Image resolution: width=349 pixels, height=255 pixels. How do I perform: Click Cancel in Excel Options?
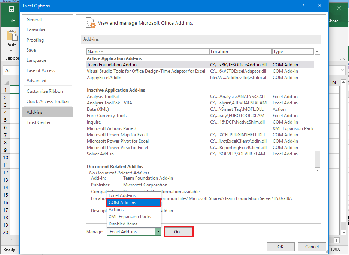point(312,246)
